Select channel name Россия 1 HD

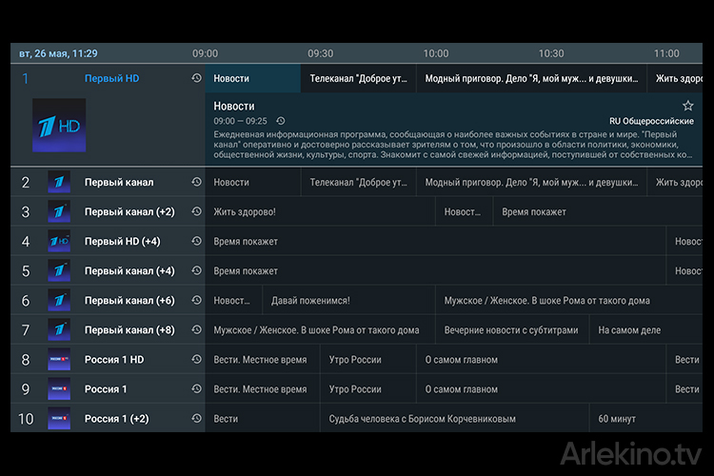[x=114, y=360]
